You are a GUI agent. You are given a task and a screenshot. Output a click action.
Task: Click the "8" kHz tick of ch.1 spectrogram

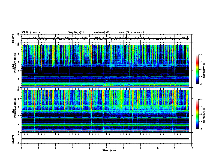click(x=19, y=54)
